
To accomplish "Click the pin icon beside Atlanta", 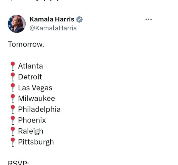I will [x=13, y=66].
